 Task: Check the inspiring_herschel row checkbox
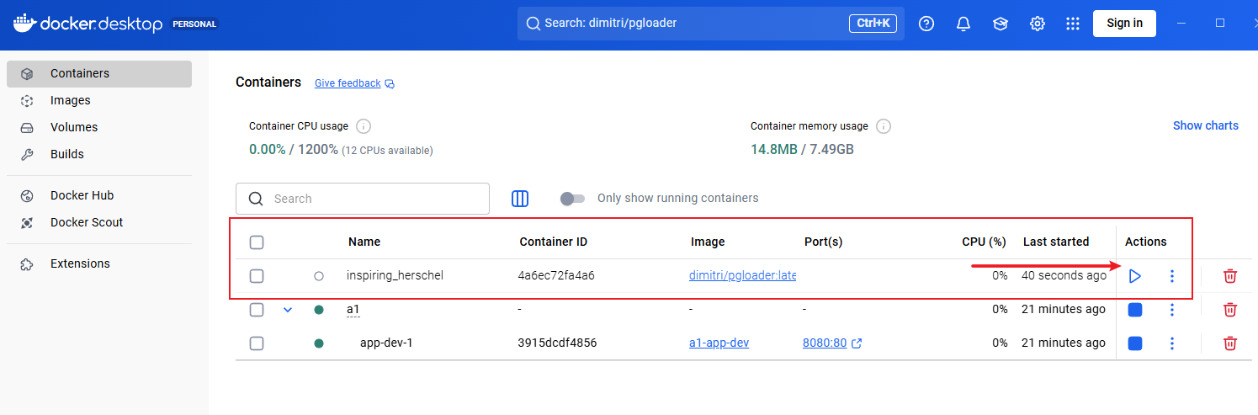(257, 276)
